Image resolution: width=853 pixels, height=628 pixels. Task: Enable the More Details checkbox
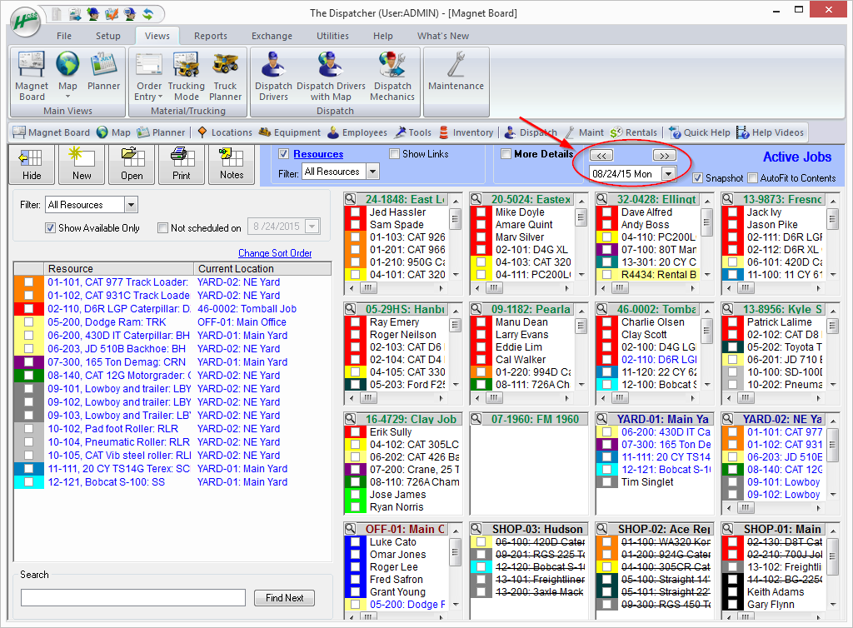pos(506,154)
